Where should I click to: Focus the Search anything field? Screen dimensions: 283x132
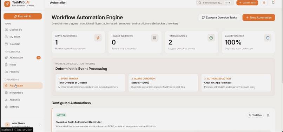click(215, 3)
